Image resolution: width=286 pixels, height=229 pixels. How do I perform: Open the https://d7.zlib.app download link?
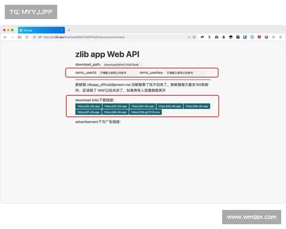click(x=89, y=112)
